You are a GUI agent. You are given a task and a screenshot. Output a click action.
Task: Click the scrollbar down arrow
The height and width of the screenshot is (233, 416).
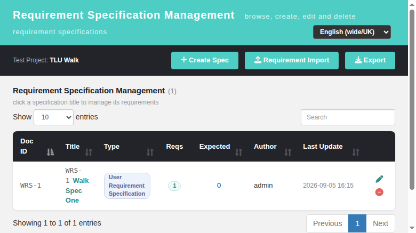click(412, 228)
